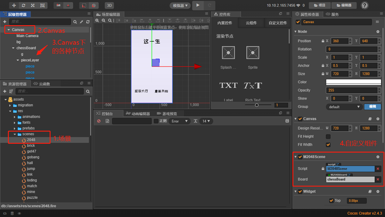
Task: Open the Error log level dropdown
Action: point(179,121)
